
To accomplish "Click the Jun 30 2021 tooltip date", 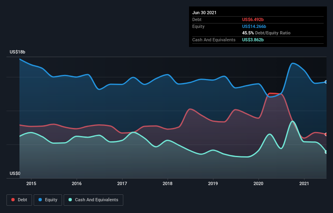I will pyautogui.click(x=204, y=13).
